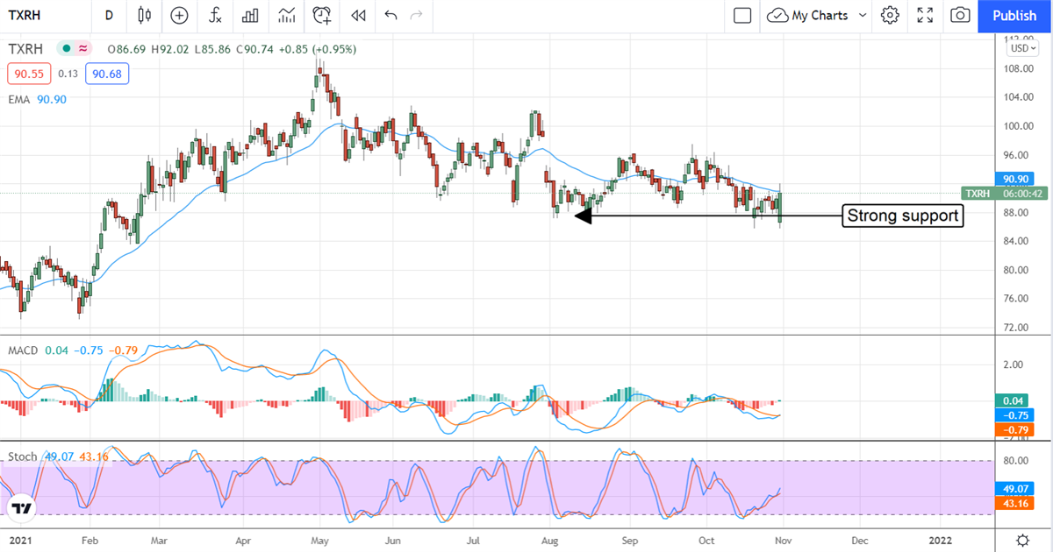
Task: Enter fullscreen mode
Action: tap(925, 15)
